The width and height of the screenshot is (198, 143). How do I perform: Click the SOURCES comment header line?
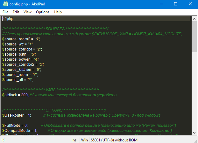(x=55, y=29)
